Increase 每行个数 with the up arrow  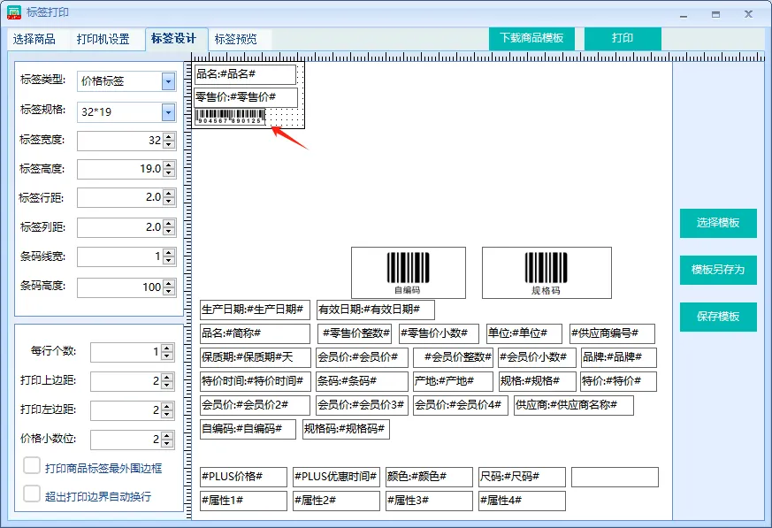click(168, 348)
